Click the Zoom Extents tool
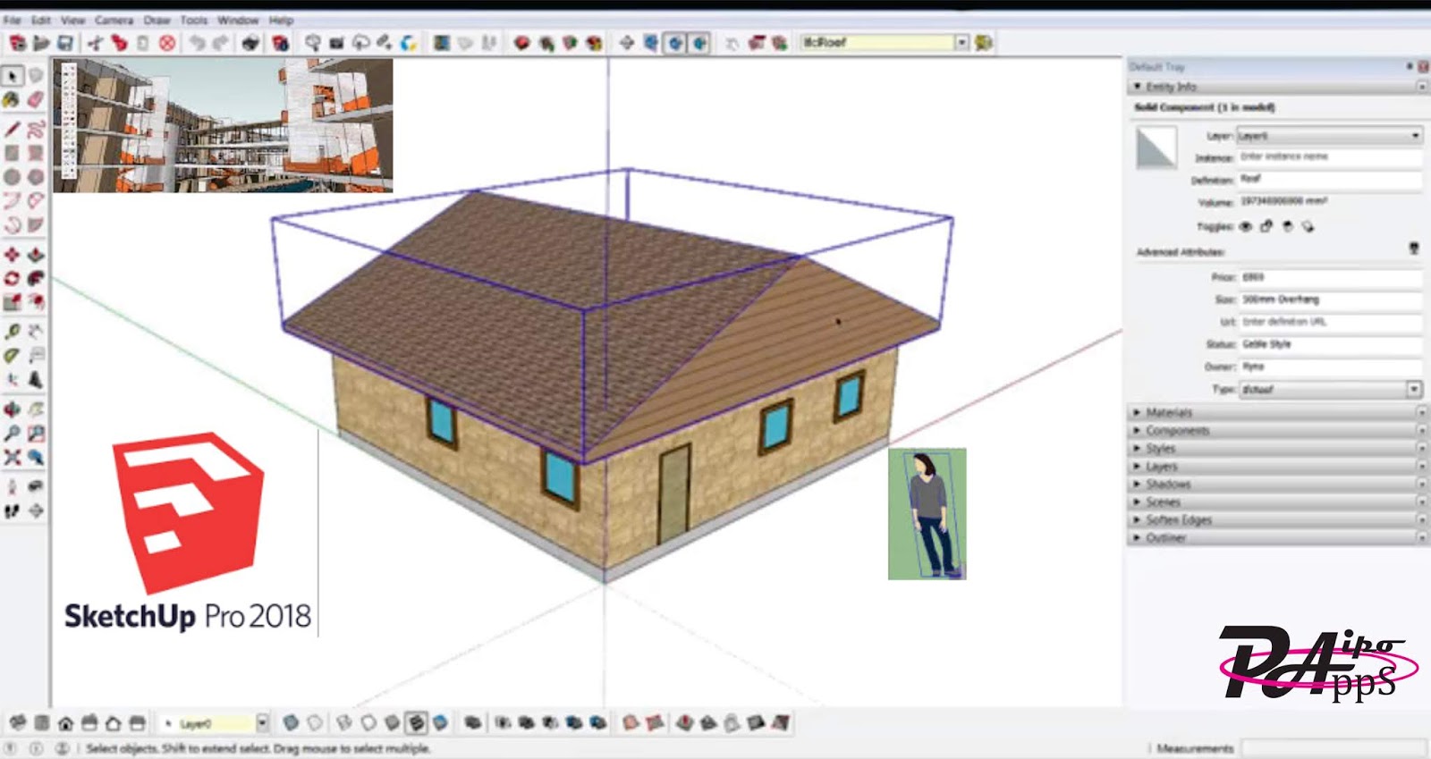The image size is (1431, 759). pyautogui.click(x=12, y=457)
